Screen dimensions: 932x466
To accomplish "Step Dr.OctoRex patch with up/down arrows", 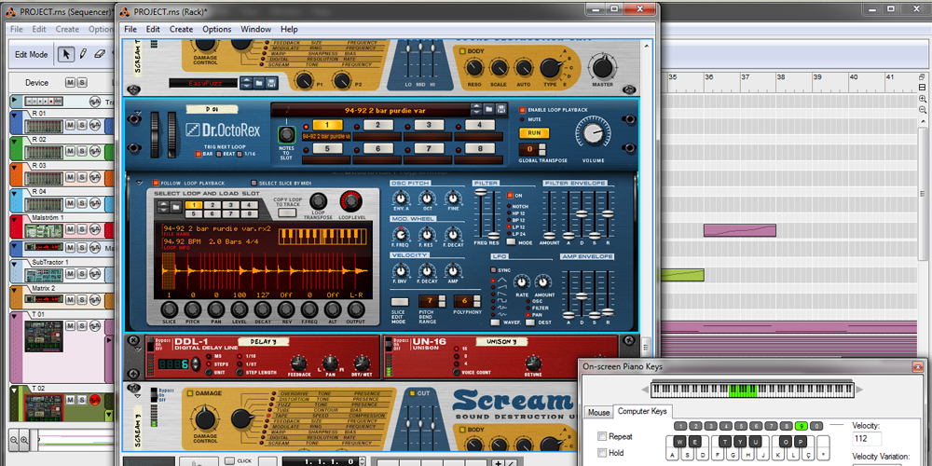I will pyautogui.click(x=476, y=109).
